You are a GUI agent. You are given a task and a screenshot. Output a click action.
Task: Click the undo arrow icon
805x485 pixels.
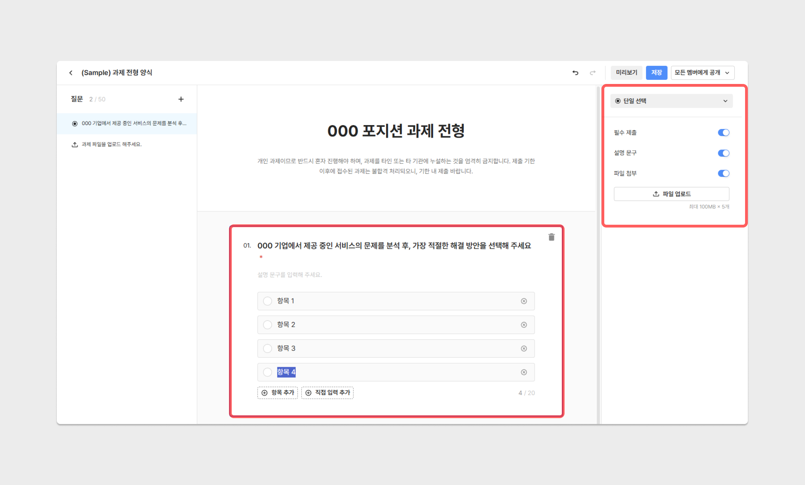(575, 73)
